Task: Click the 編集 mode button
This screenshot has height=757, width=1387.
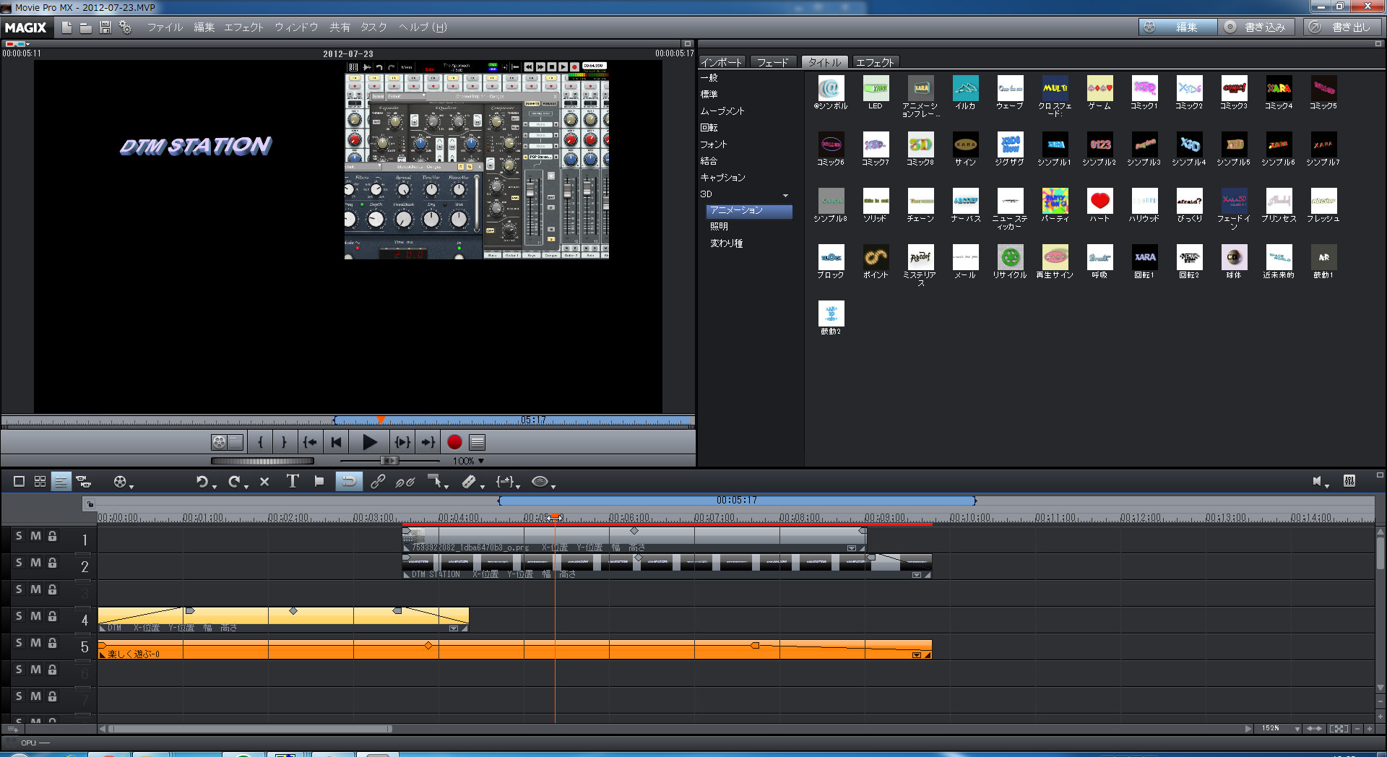Action: 1178,27
